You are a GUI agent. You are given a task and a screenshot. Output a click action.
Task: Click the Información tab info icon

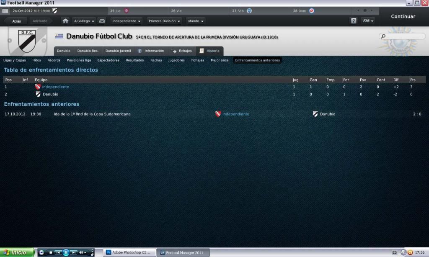(140, 51)
